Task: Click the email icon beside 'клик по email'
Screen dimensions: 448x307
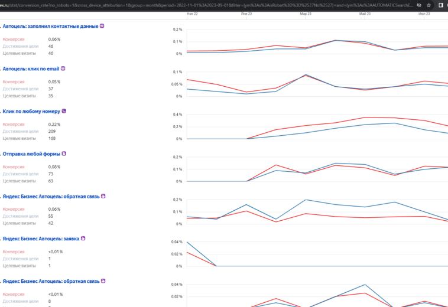Action: pos(63,68)
